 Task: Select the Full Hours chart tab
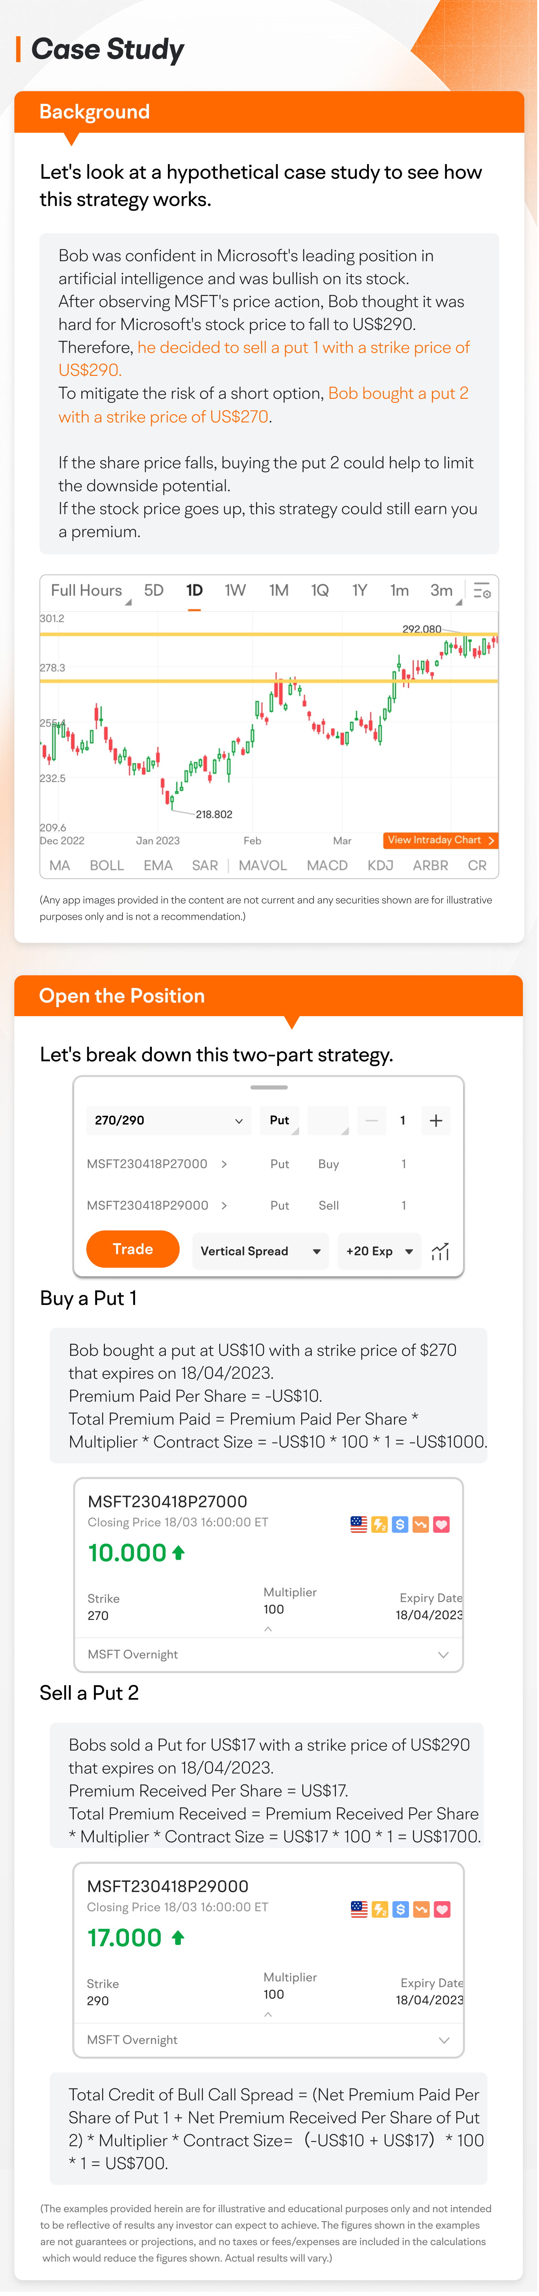[x=86, y=591]
